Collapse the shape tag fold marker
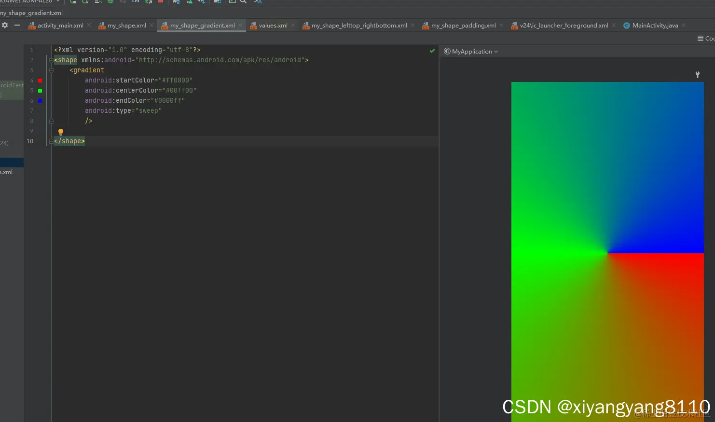This screenshot has width=715, height=422. pyautogui.click(x=51, y=60)
